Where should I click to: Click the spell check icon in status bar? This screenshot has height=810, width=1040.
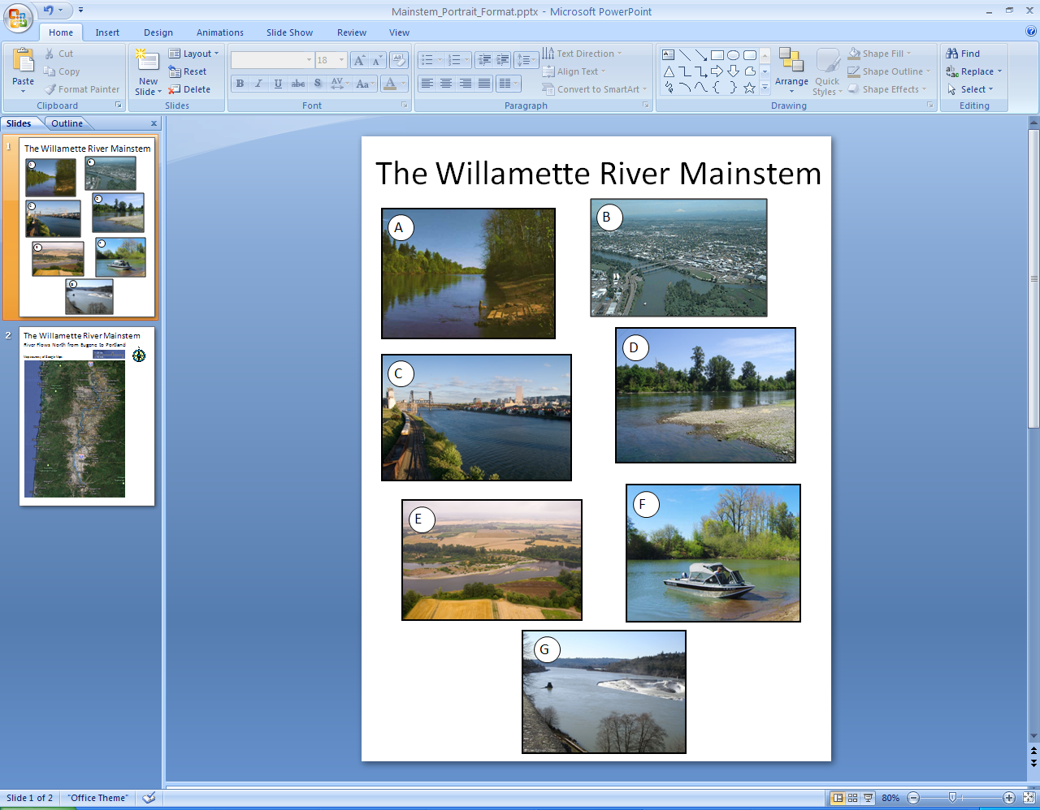point(149,798)
